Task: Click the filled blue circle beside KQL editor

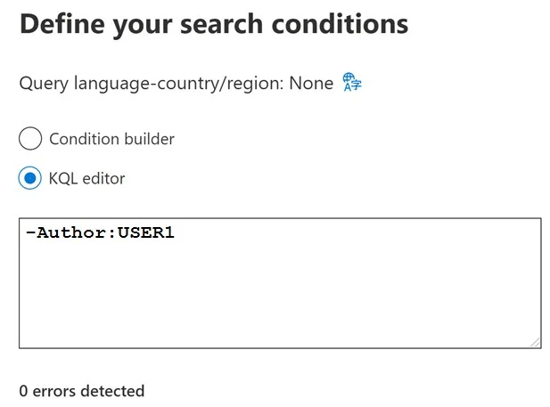Action: click(x=30, y=178)
